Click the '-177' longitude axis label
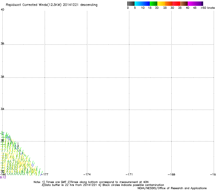Screen dimensions: 216x190 pyautogui.click(x=45, y=175)
